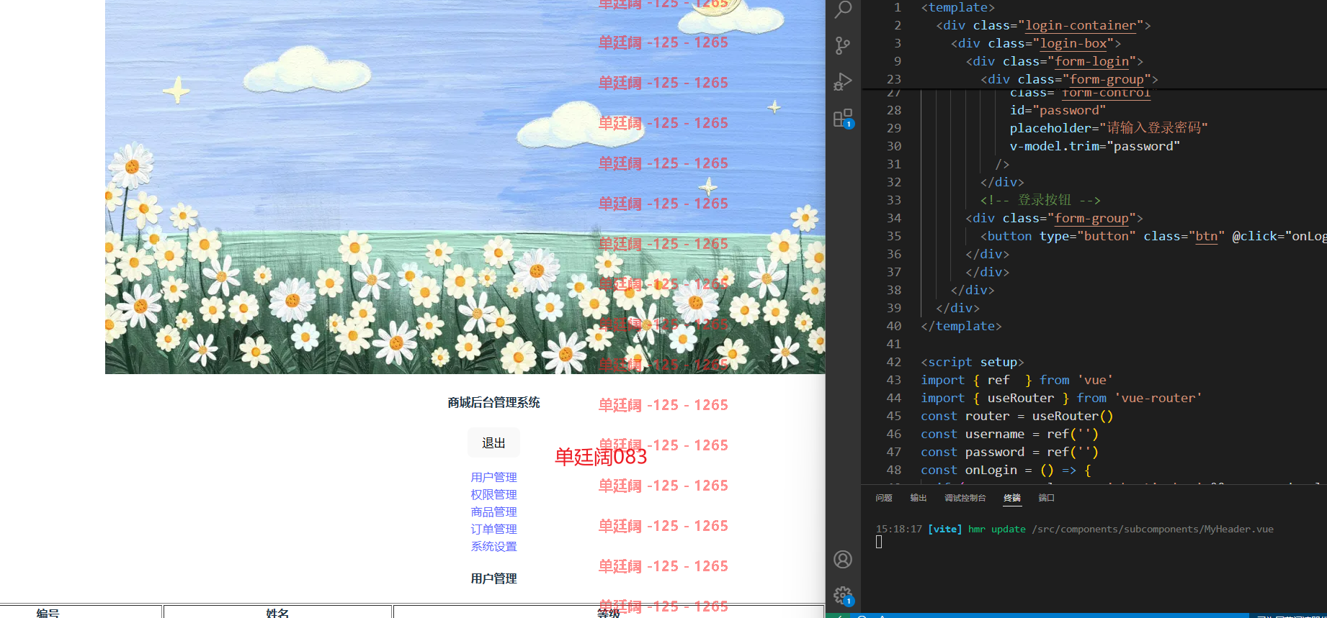1327x618 pixels.
Task: Click the daisy field banner image
Action: (465, 187)
